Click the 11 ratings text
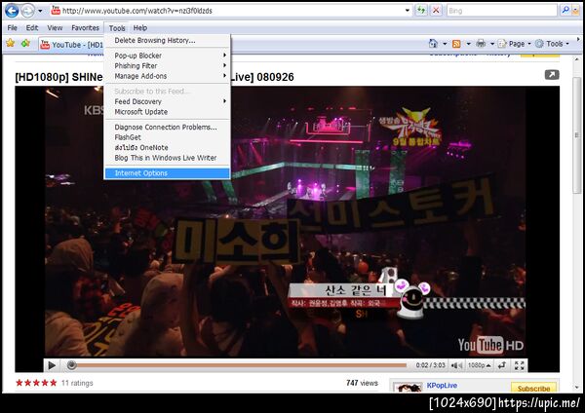Viewport: 585px width, 413px height. click(77, 383)
